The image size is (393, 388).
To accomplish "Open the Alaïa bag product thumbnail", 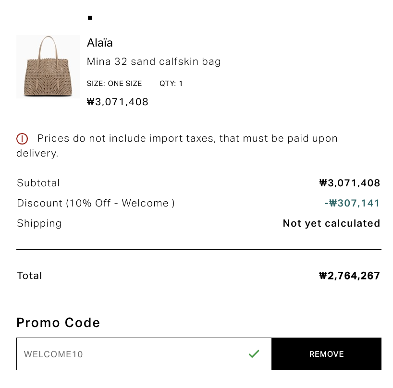I will pos(48,67).
